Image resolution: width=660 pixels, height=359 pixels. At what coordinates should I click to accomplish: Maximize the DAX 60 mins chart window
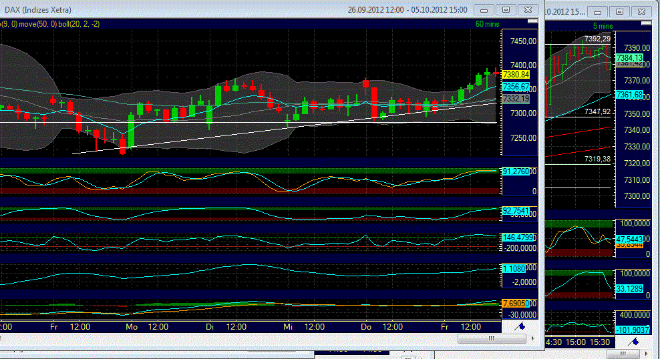point(506,9)
